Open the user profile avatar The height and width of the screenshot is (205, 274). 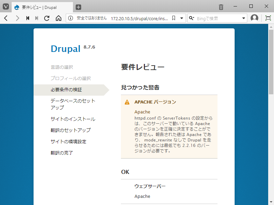[x=254, y=18]
